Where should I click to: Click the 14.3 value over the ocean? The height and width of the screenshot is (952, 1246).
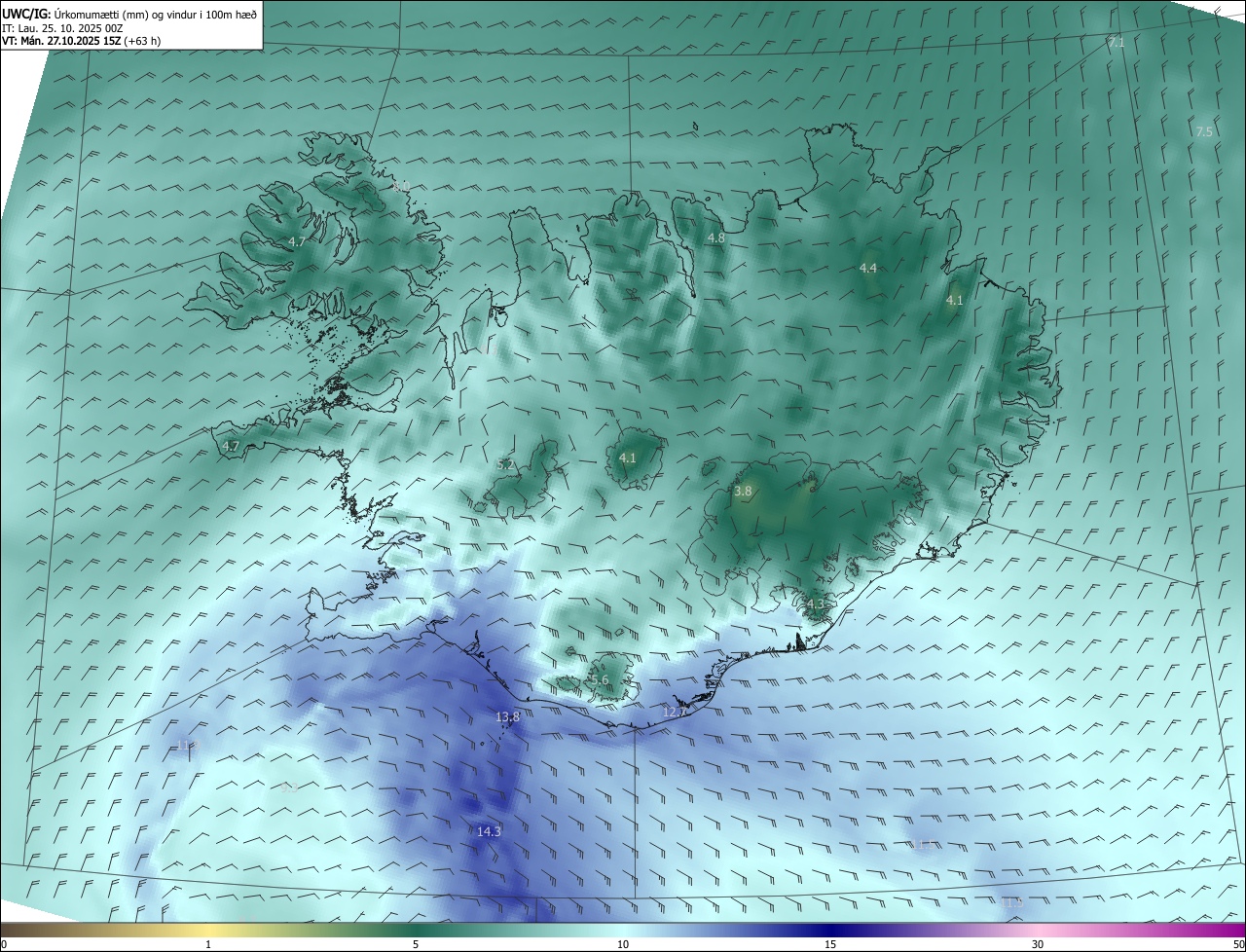(489, 831)
